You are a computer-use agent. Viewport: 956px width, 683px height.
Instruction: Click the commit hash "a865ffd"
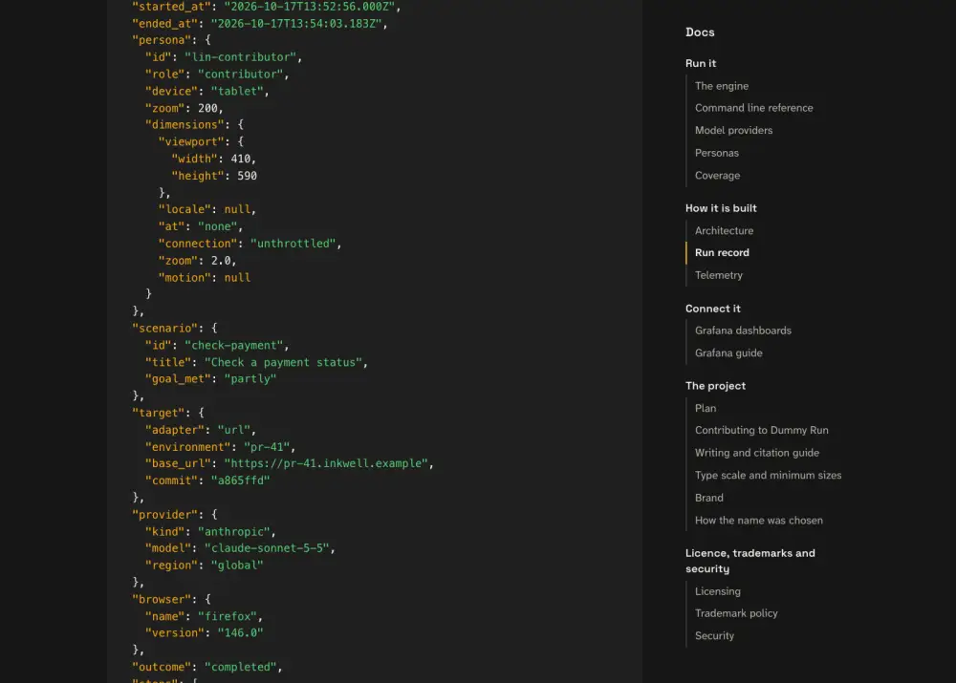pyautogui.click(x=240, y=480)
